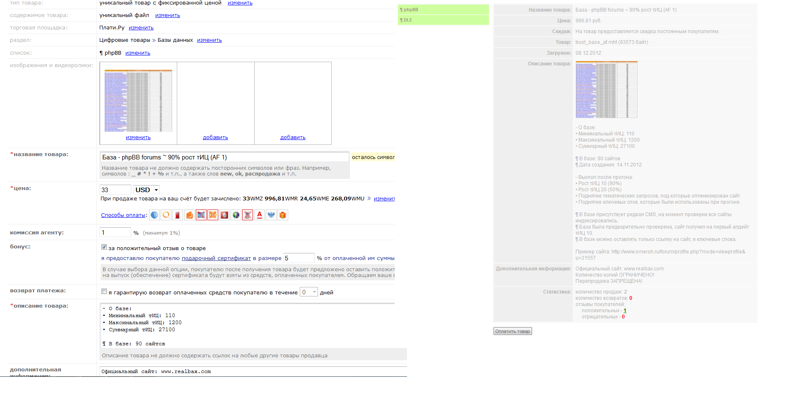The image size is (795, 395).
Task: Click the price input field with 33
Action: pyautogui.click(x=116, y=190)
